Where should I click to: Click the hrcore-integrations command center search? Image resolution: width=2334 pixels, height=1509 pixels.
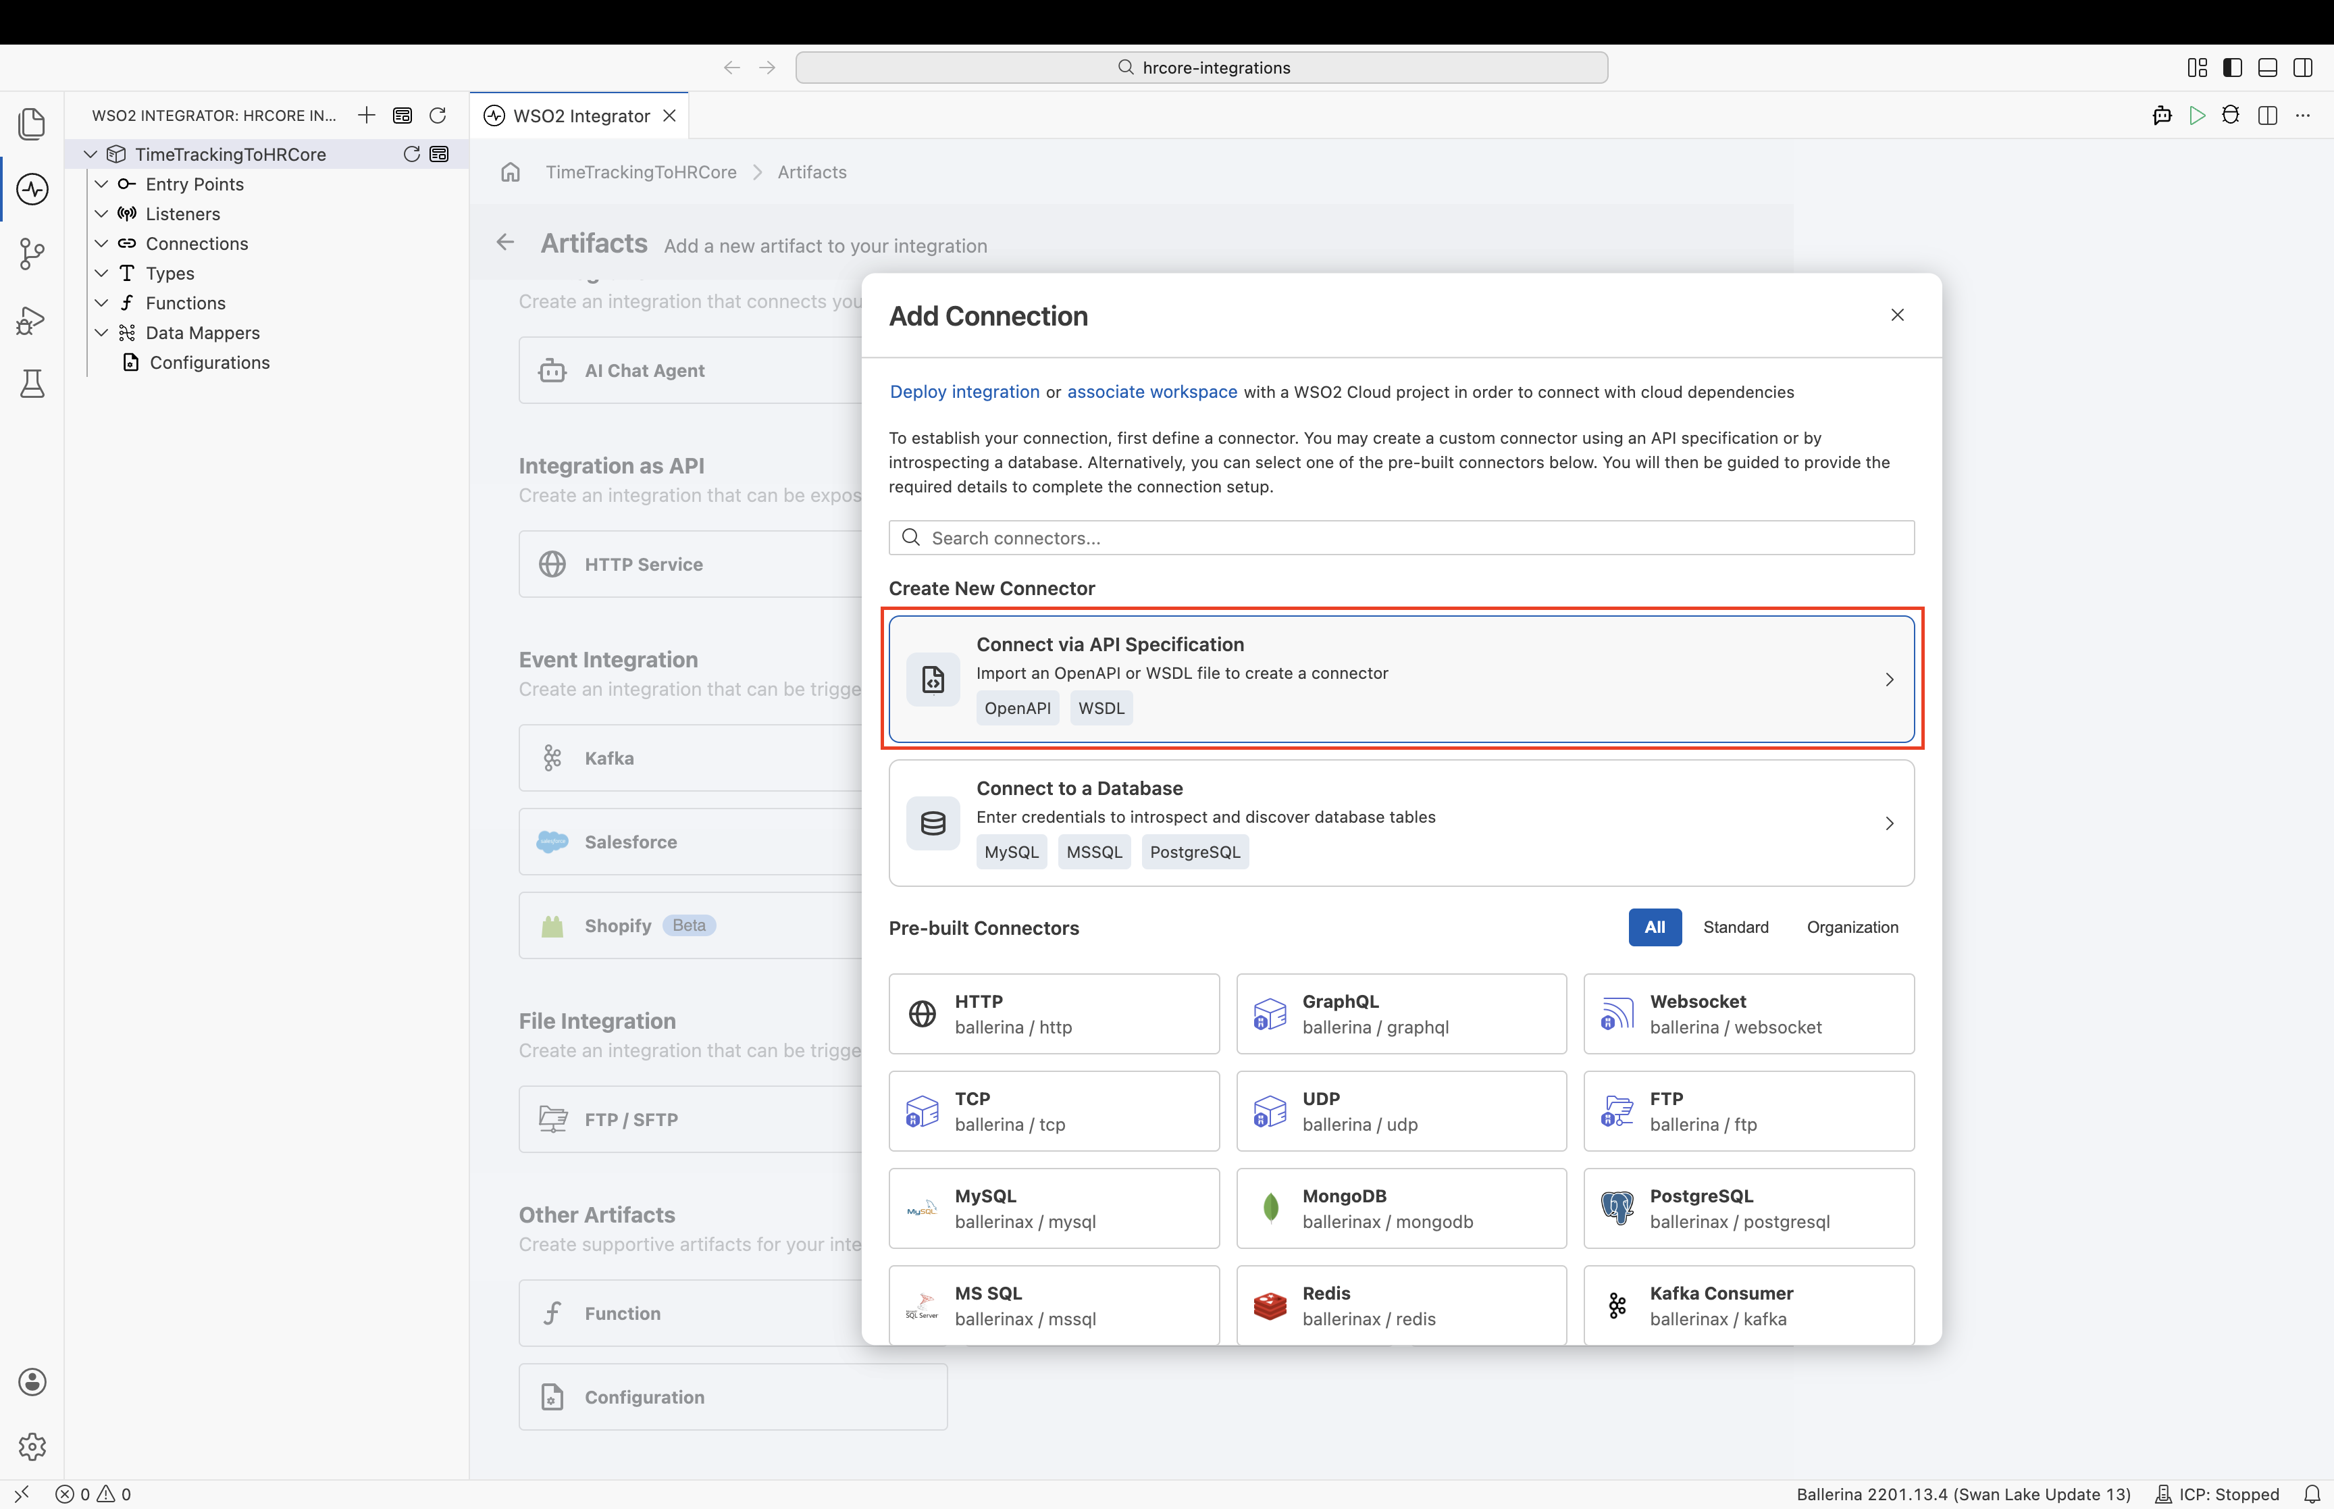[x=1201, y=68]
